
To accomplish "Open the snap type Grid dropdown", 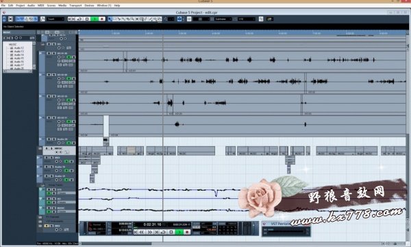I will [201, 19].
